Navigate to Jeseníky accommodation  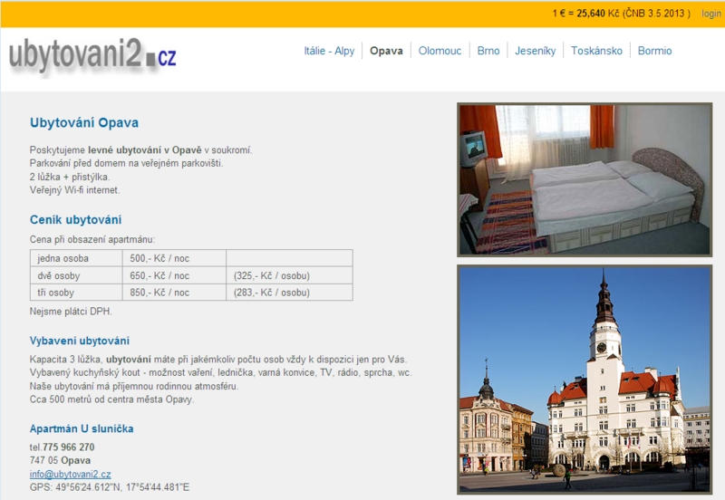536,51
